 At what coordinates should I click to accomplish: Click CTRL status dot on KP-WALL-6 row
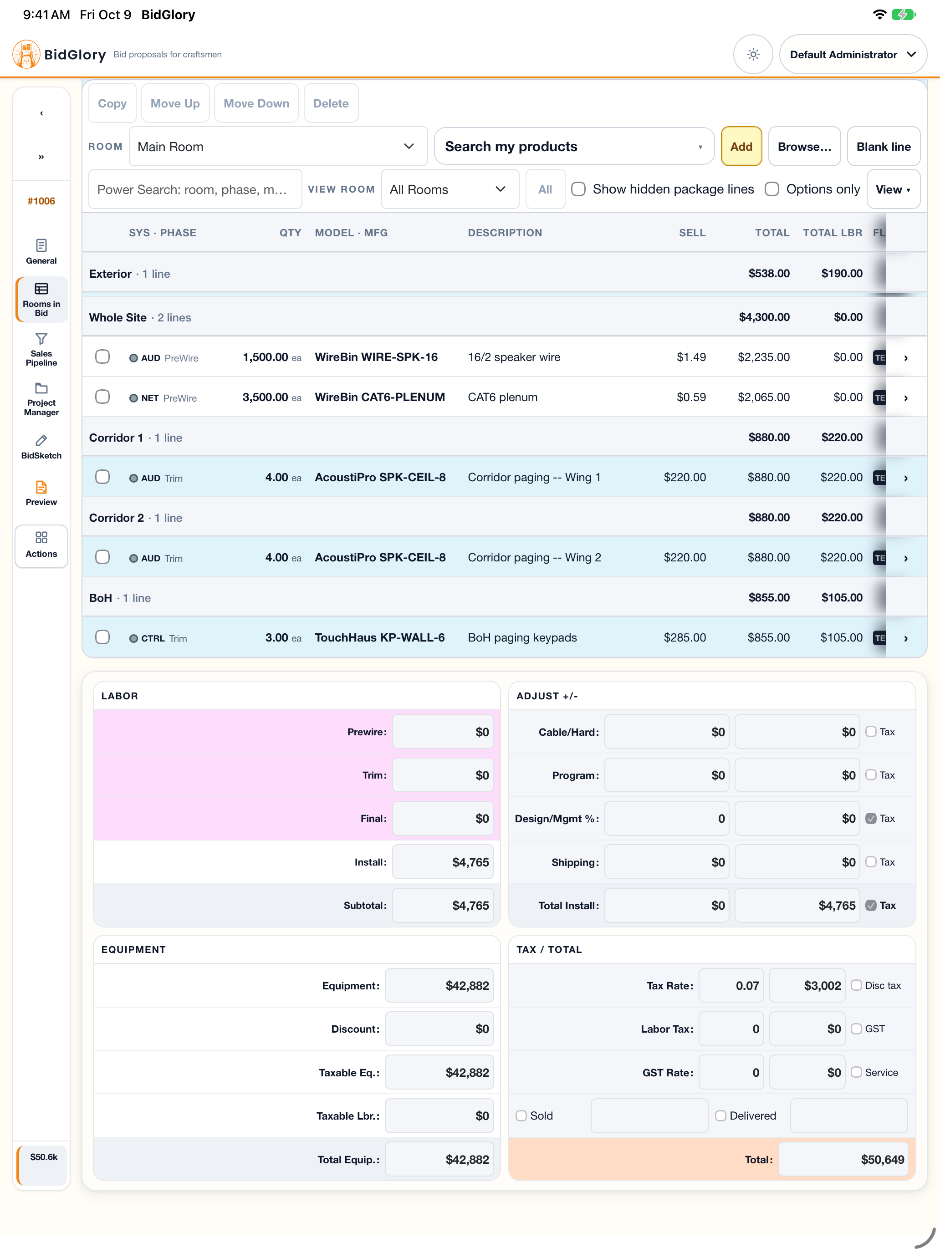click(x=134, y=638)
